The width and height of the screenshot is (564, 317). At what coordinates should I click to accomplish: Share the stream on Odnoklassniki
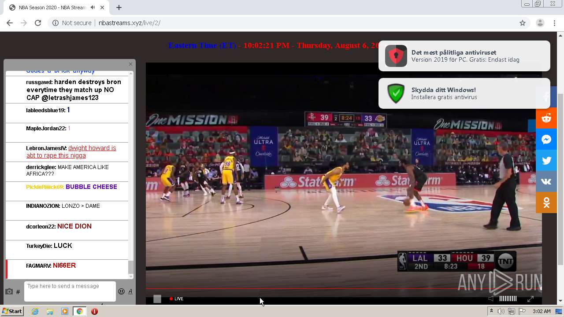(x=546, y=203)
